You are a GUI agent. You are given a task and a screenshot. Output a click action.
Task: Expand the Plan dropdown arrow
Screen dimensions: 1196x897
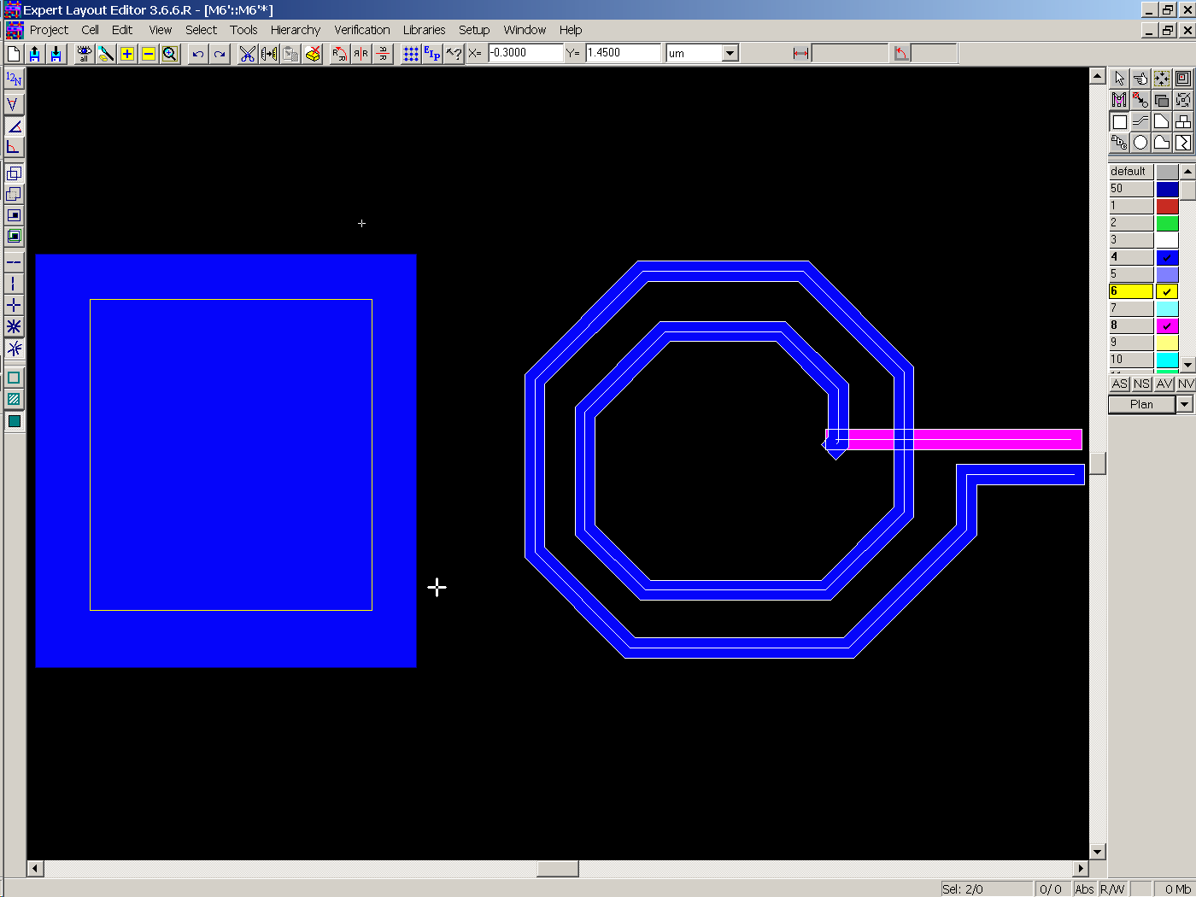[x=1184, y=404]
